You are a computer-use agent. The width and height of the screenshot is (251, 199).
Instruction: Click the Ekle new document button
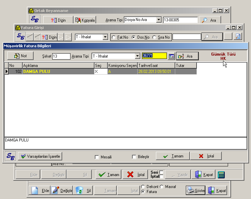[x=40, y=191]
